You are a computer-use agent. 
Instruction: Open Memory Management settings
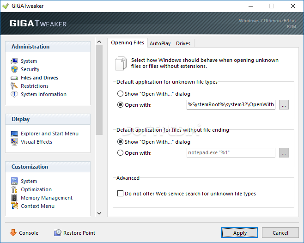click(x=47, y=198)
